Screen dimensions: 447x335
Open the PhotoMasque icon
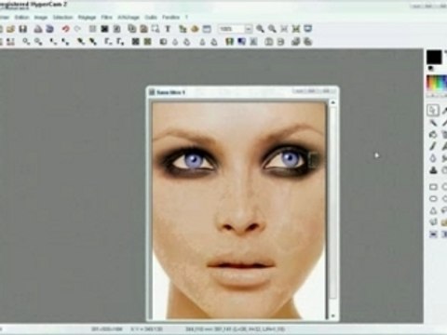click(x=253, y=42)
